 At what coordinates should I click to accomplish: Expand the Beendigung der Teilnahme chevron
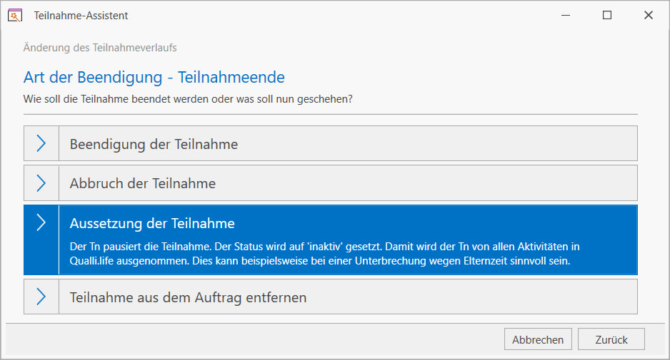coord(41,143)
